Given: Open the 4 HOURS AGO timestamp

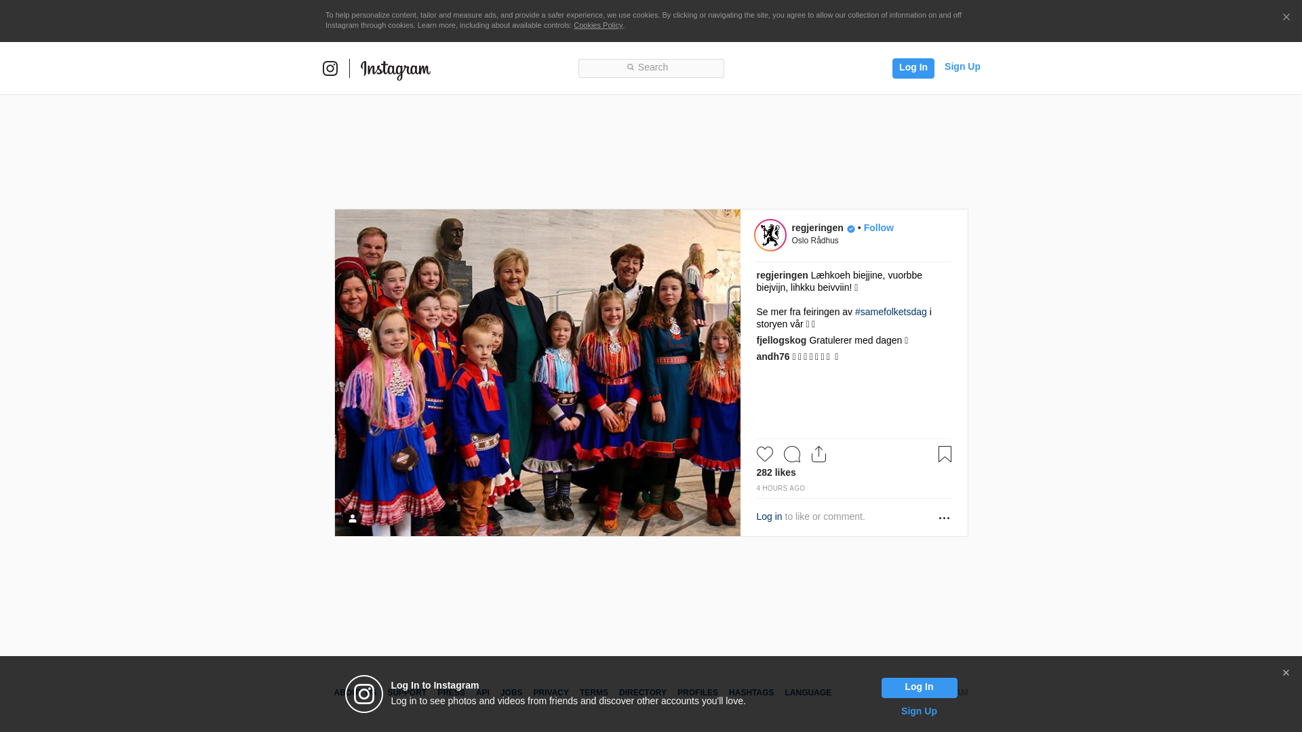Looking at the screenshot, I should tap(781, 488).
